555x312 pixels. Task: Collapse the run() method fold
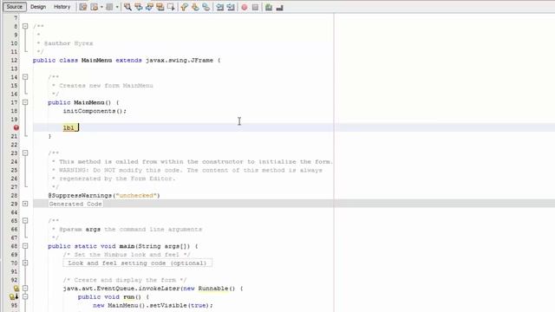25,296
